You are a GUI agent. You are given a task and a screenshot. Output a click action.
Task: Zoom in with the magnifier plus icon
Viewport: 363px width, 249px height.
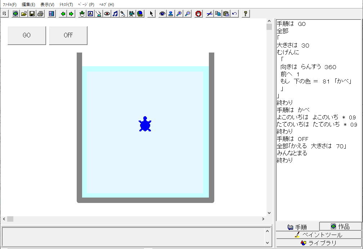tap(179, 14)
